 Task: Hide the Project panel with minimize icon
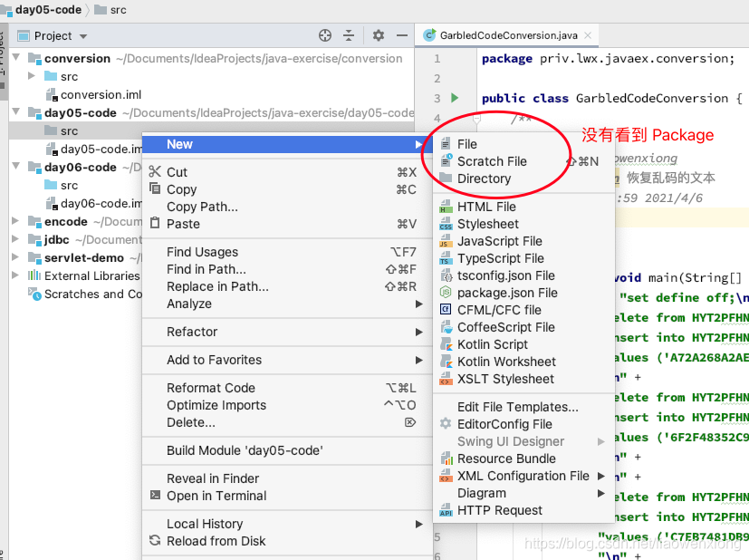pos(402,35)
